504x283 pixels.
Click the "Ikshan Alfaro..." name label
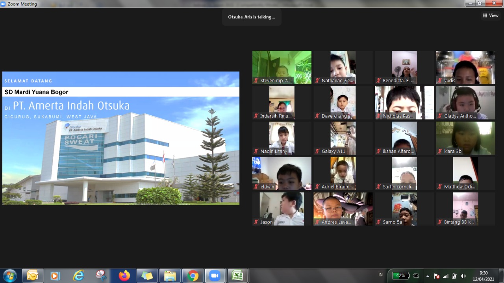point(399,152)
